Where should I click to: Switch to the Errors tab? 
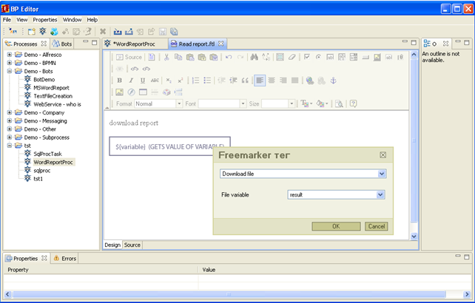coord(65,259)
